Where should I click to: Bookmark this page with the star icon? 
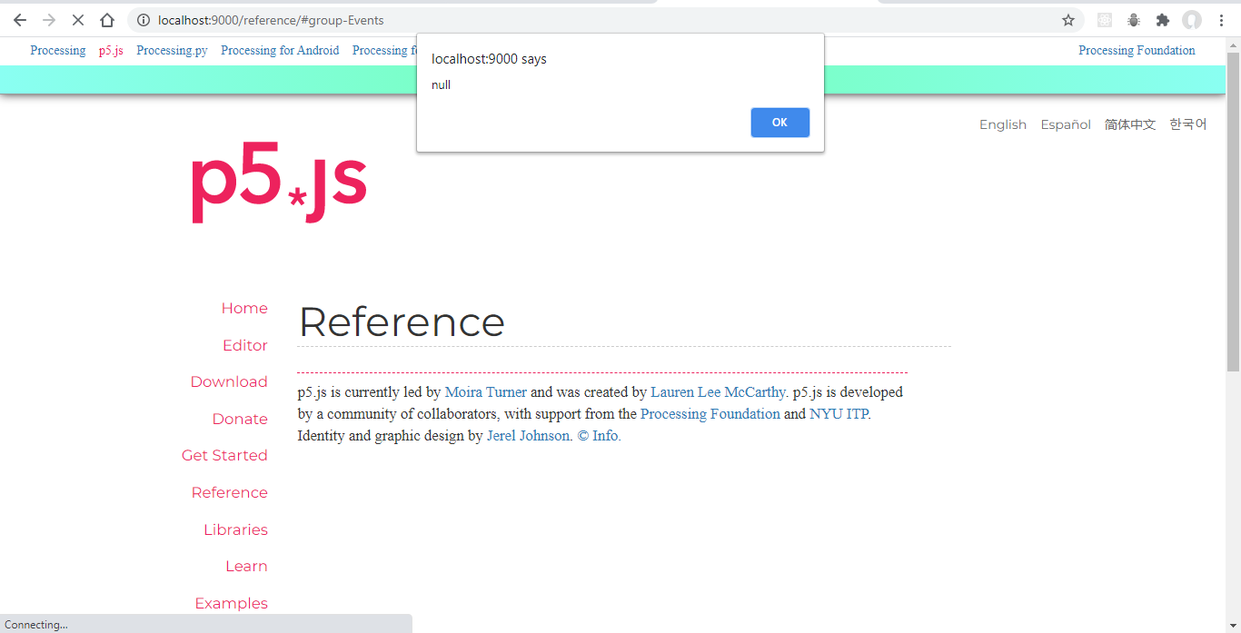coord(1068,20)
